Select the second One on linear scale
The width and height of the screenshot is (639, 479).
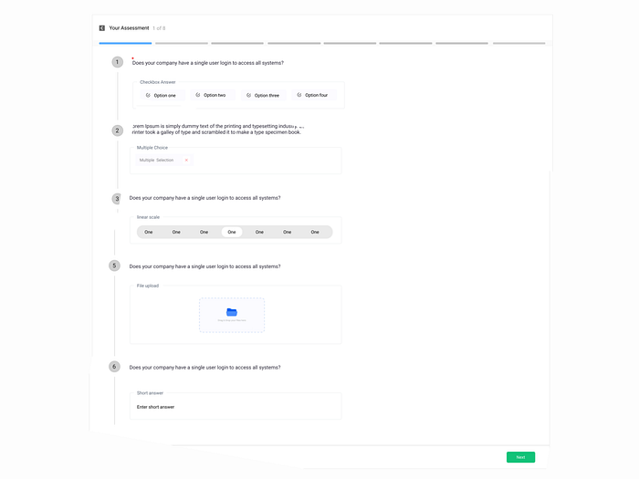click(x=176, y=232)
